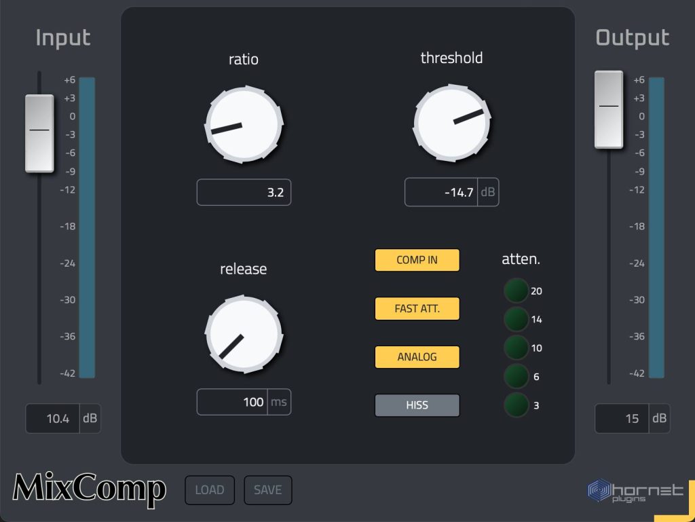Select the ratio value field showing 3.2
This screenshot has height=522, width=695.
(x=244, y=193)
